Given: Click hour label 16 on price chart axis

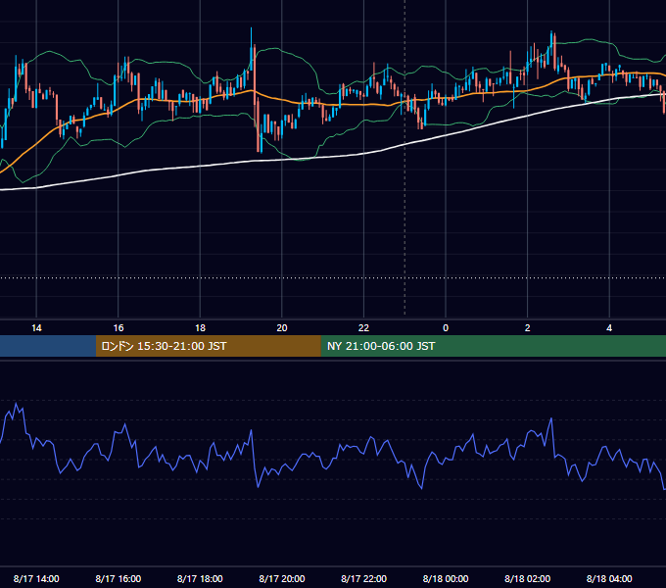Looking at the screenshot, I should pyautogui.click(x=119, y=328).
